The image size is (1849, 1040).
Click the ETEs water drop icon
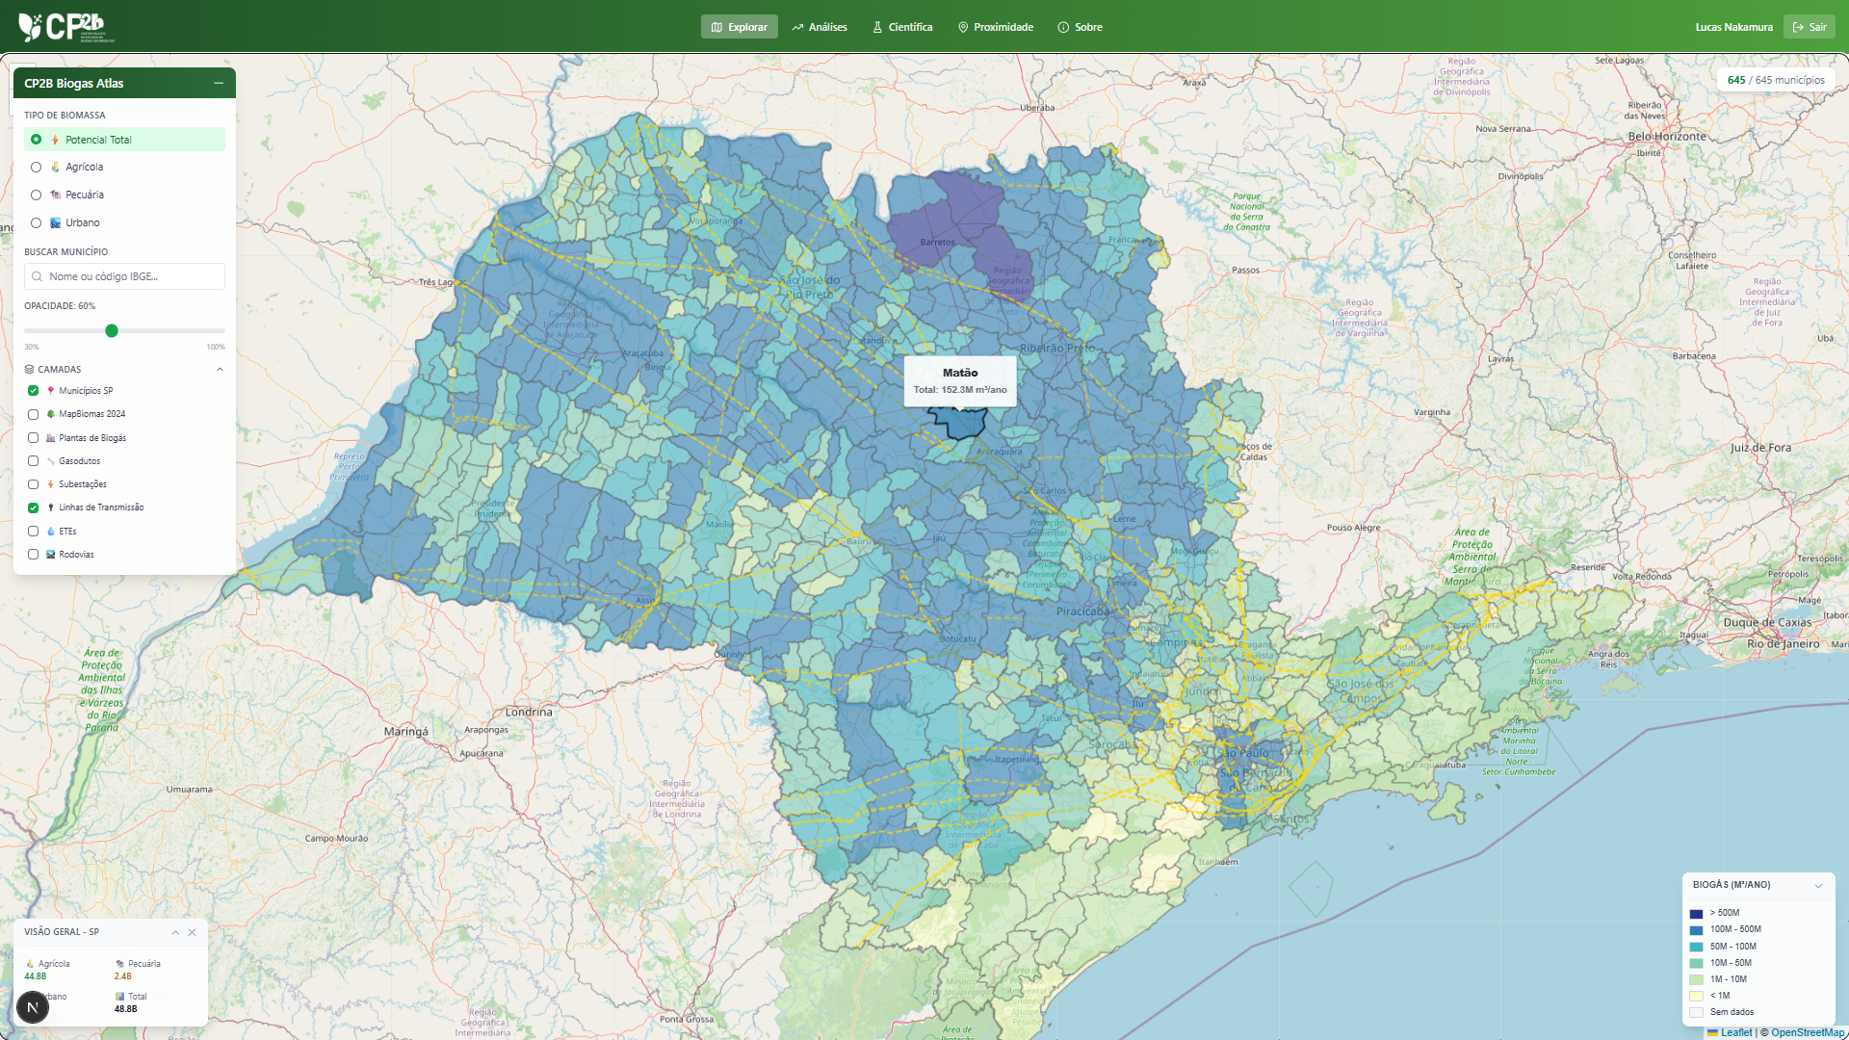tap(49, 531)
